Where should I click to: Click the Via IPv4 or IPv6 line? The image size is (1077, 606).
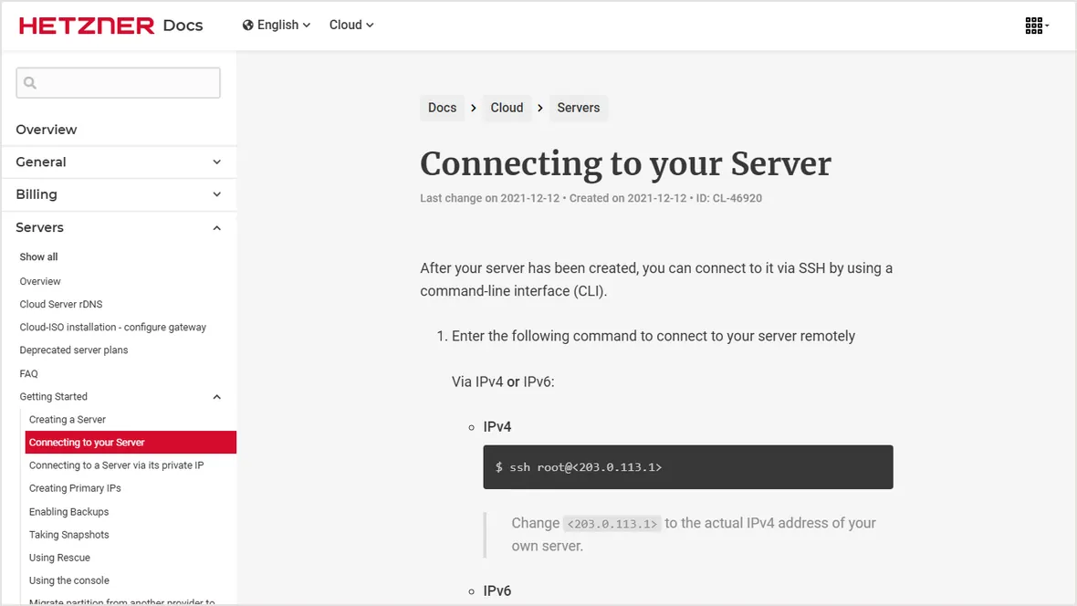(503, 381)
